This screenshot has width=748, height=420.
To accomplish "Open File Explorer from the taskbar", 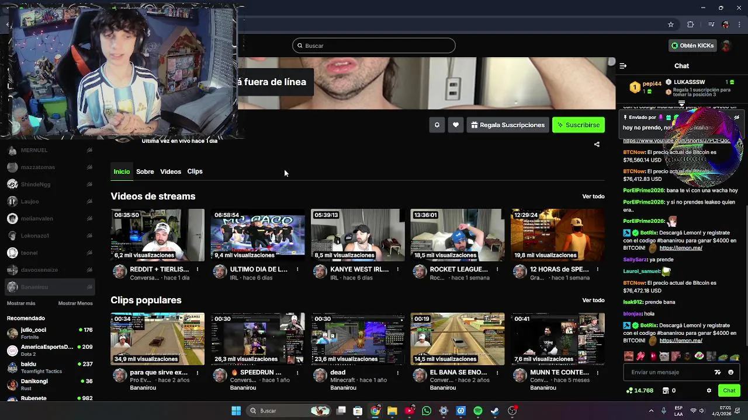I will pyautogui.click(x=392, y=411).
